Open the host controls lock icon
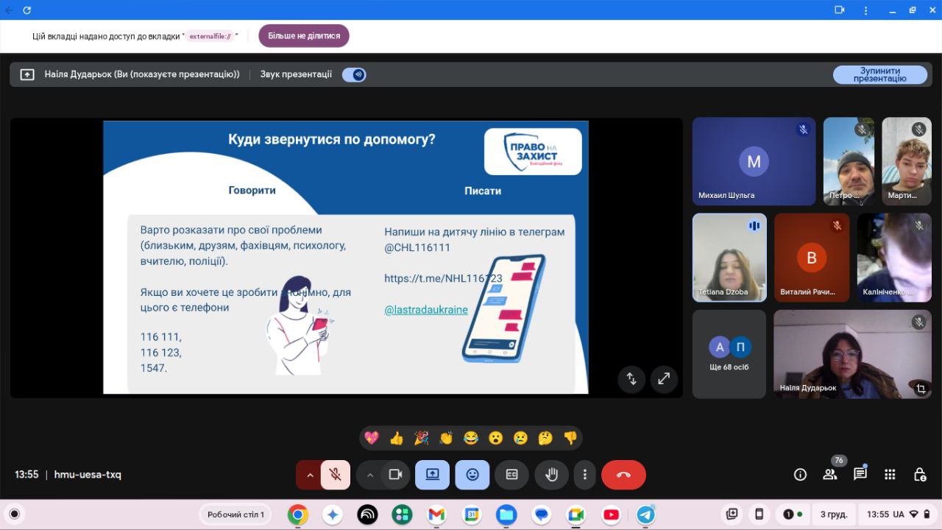942x530 pixels. [x=919, y=475]
